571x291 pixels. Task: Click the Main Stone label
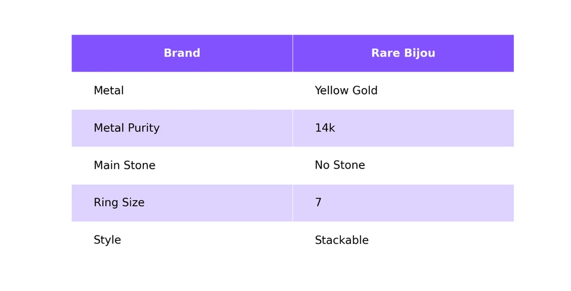point(124,166)
